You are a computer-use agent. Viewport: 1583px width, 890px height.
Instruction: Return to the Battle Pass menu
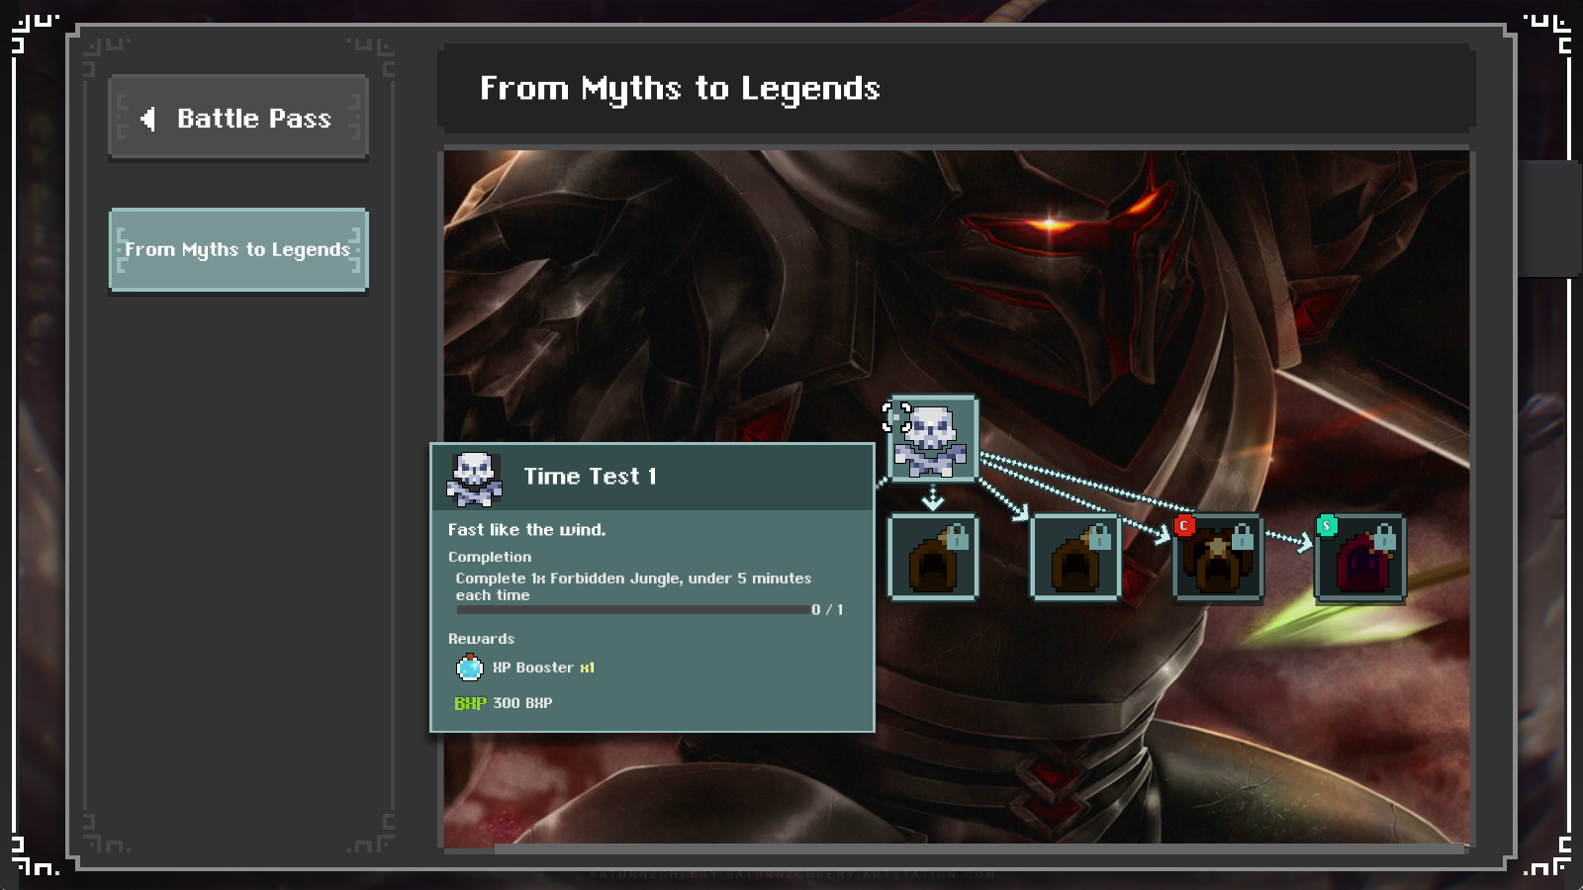click(x=238, y=117)
